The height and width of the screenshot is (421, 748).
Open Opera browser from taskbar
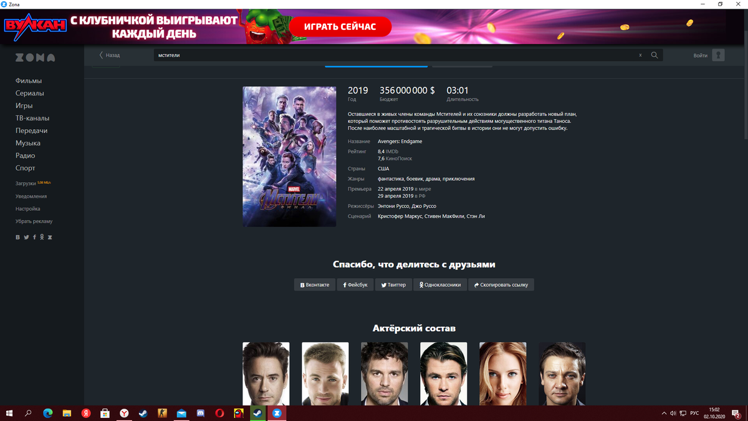point(219,413)
